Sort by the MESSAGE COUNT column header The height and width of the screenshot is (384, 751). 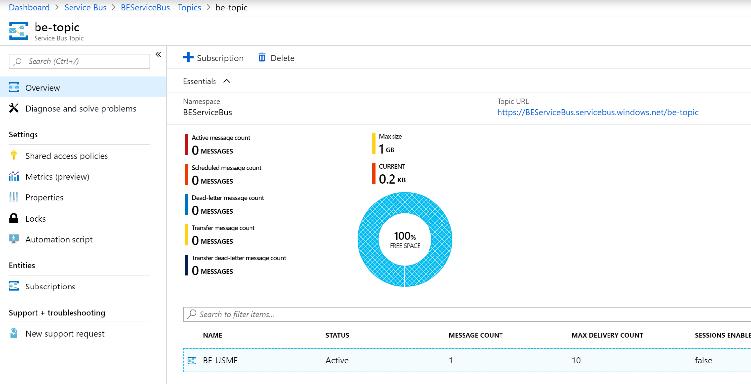pyautogui.click(x=475, y=335)
